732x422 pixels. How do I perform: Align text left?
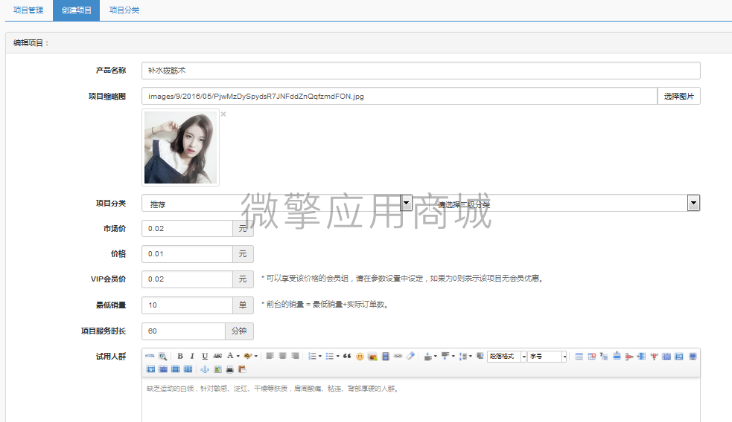[x=270, y=356]
